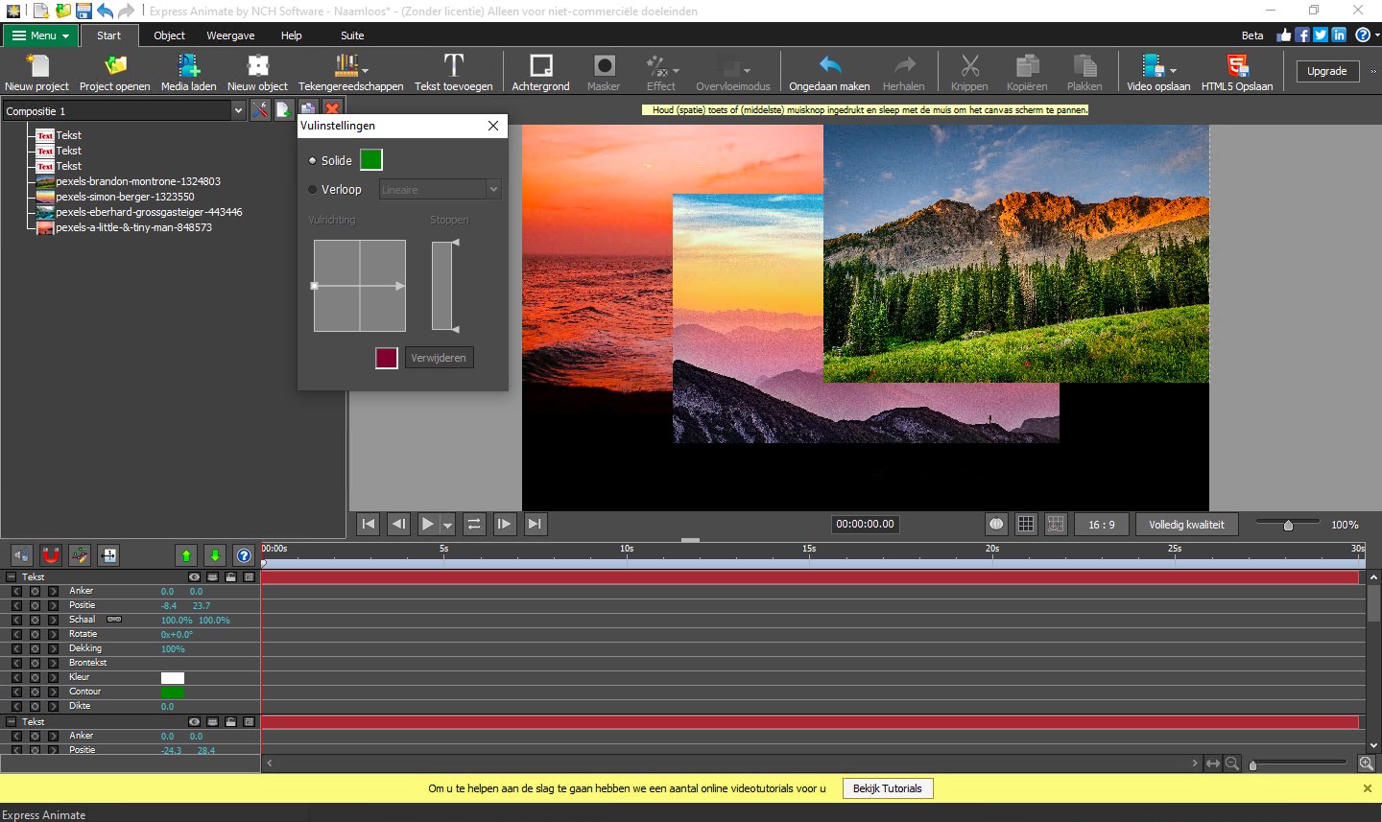Image resolution: width=1382 pixels, height=822 pixels.
Task: Open the 16 : 9 aspect ratio dropdown
Action: pos(1101,525)
